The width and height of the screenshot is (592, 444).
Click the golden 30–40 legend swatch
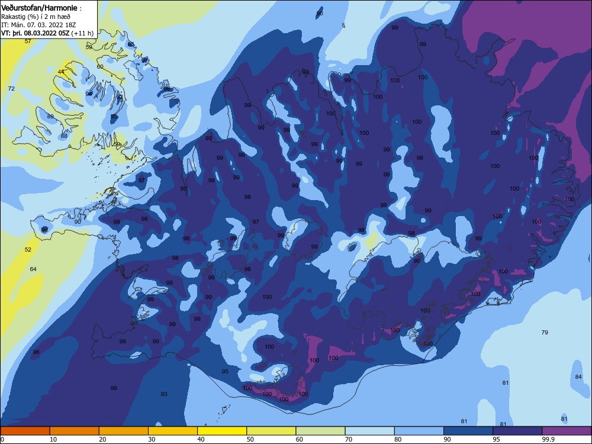pos(173,431)
